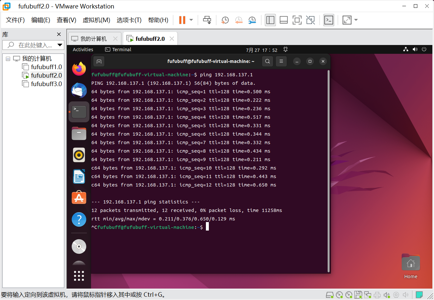Open the terminal hamburger menu
This screenshot has width=434, height=300.
281,61
